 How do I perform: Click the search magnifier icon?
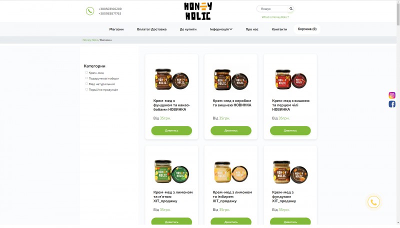[x=291, y=8]
